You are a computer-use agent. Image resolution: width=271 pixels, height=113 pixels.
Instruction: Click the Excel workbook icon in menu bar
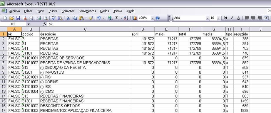pos(4,11)
